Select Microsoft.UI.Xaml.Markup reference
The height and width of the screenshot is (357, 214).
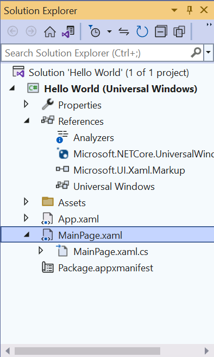129,170
